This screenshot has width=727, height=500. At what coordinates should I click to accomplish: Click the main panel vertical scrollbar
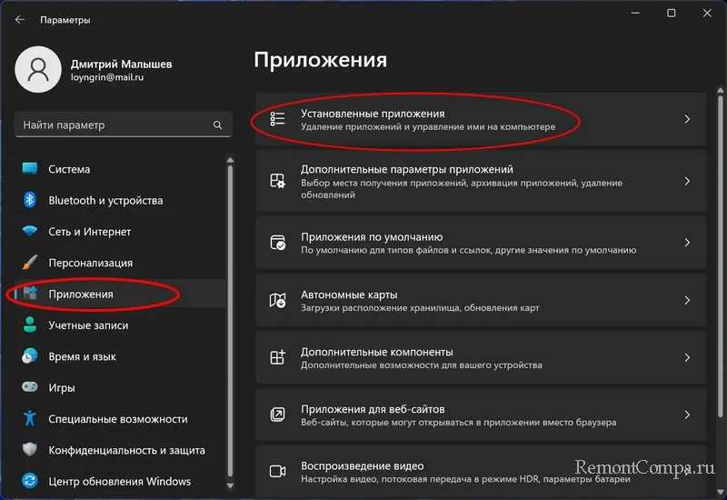coord(720,255)
